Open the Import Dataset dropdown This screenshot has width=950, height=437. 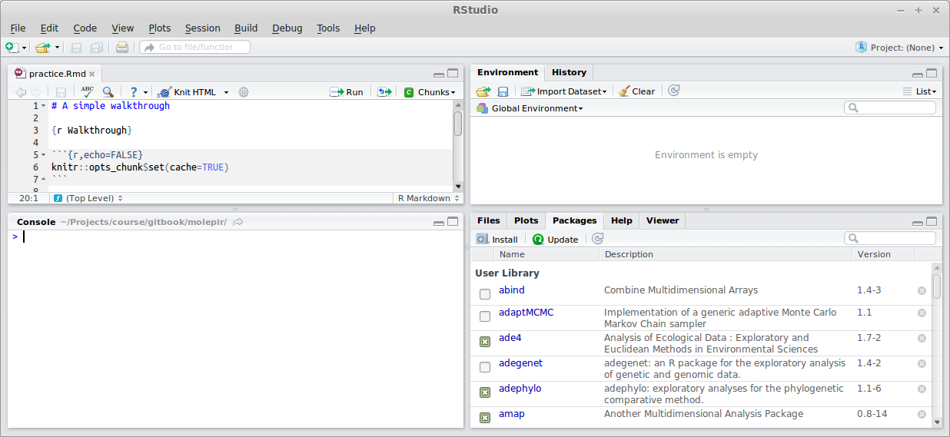pyautogui.click(x=563, y=91)
